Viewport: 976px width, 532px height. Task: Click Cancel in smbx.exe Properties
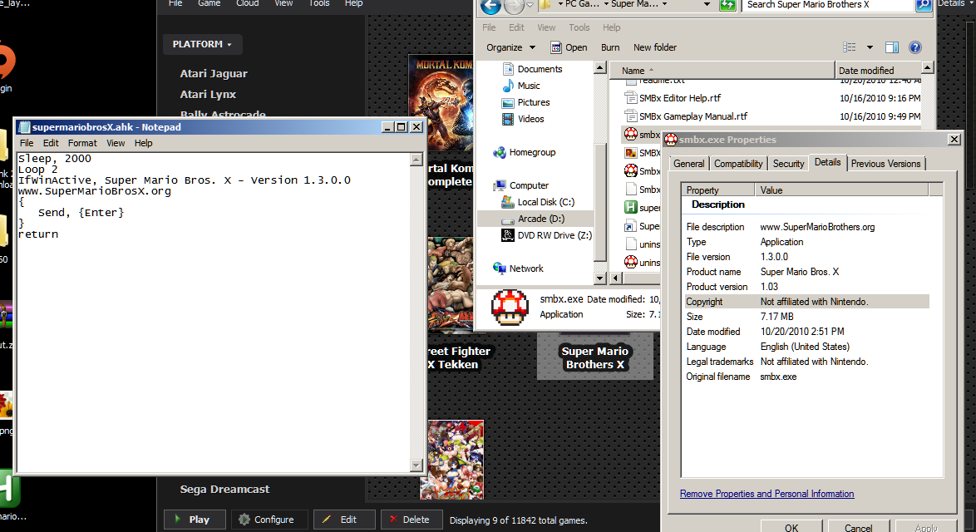858,526
